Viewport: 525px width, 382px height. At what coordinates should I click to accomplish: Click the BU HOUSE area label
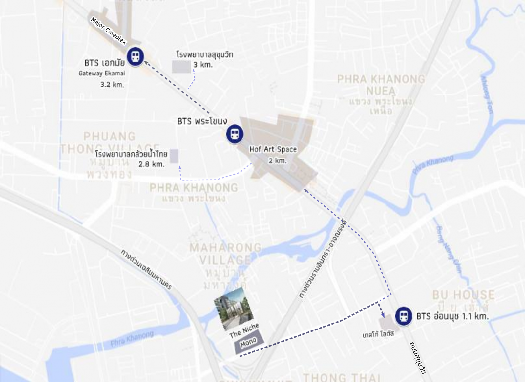tap(463, 295)
